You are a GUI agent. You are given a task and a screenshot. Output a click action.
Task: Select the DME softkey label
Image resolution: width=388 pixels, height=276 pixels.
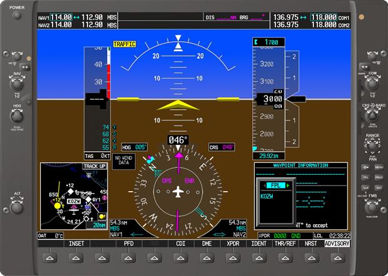pos(207,244)
